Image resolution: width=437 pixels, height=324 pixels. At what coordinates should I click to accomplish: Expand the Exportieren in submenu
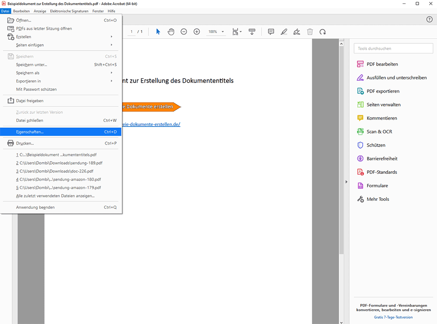tap(61, 81)
